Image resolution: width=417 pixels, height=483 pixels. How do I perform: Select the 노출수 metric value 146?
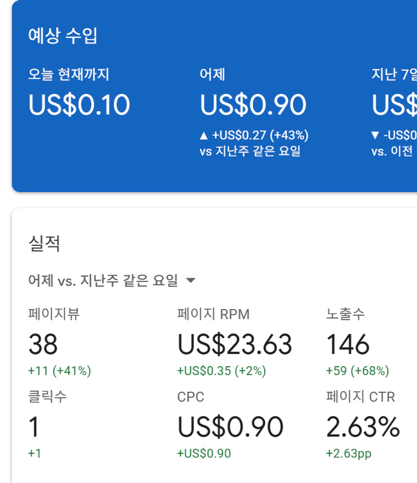click(x=348, y=345)
